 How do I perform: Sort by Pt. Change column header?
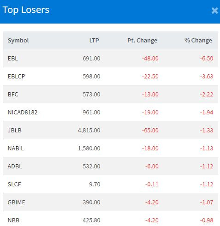(x=142, y=41)
